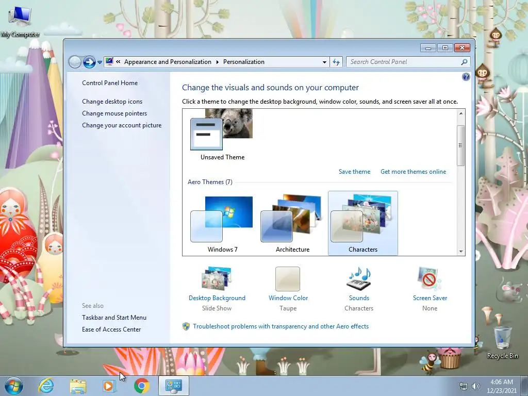Click the Desktop Background text link
This screenshot has height=396, width=528.
217,298
